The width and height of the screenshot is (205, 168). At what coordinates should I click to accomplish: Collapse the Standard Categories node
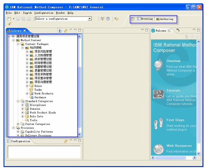(x=18, y=101)
